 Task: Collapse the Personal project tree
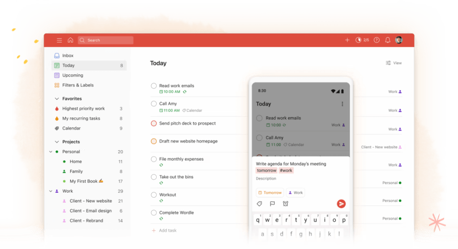[x=51, y=152]
